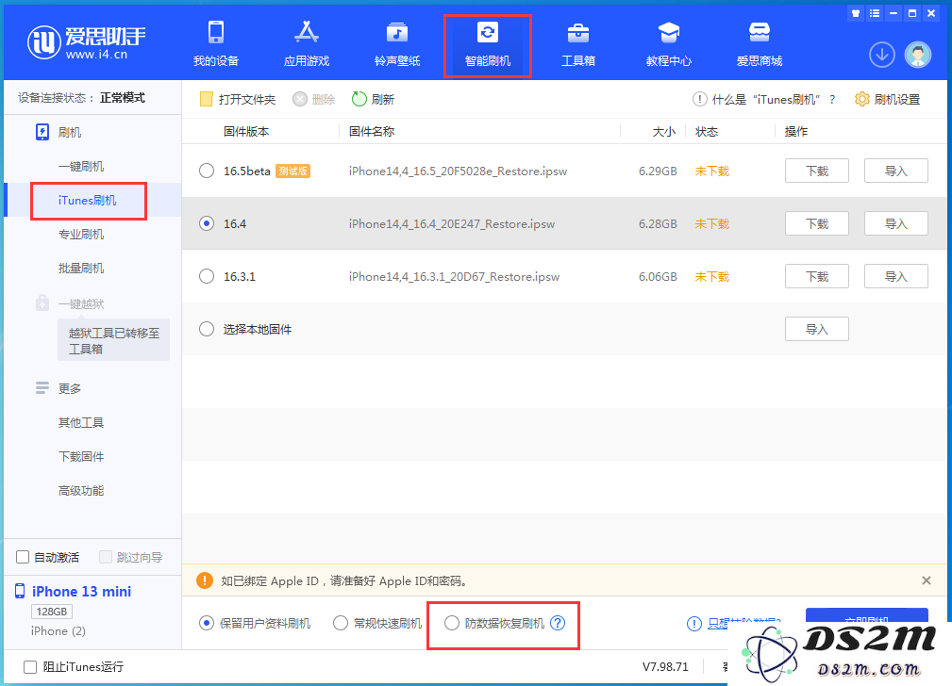
Task: Go to 铃声壁纸 section
Action: (x=397, y=43)
